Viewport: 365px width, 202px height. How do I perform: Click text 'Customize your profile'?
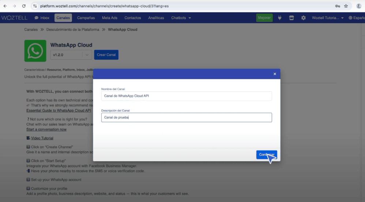tap(49, 188)
